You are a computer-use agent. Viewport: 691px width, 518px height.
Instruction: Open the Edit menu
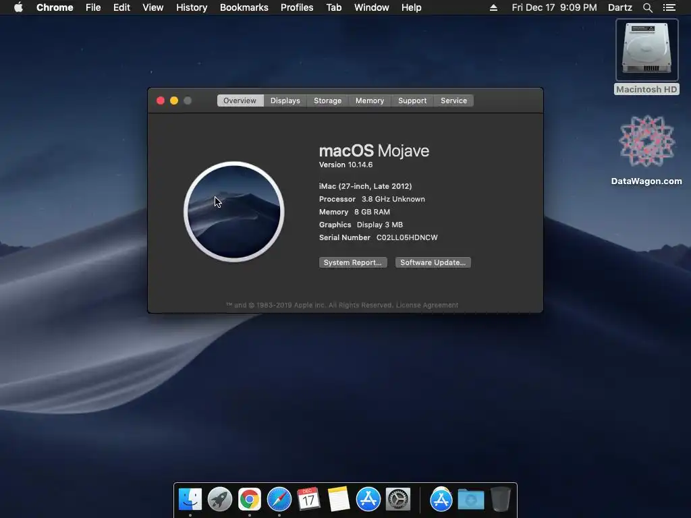[121, 7]
